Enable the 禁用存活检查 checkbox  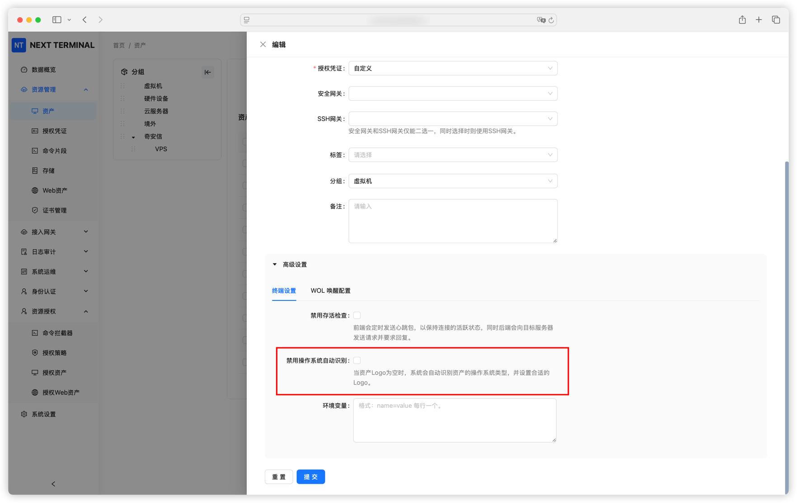(357, 315)
